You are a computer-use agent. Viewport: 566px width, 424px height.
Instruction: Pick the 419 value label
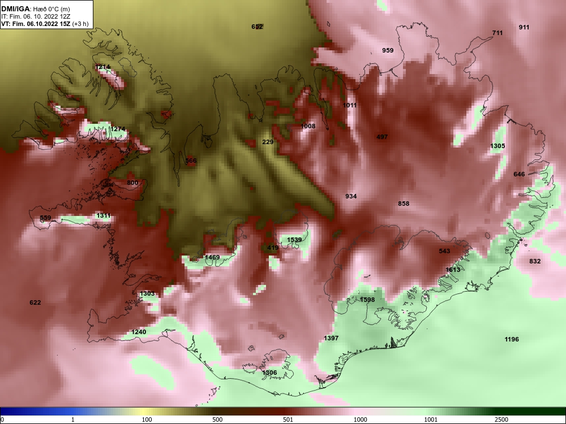coord(273,248)
